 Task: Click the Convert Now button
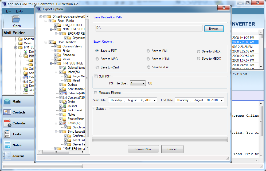[x=143, y=149]
